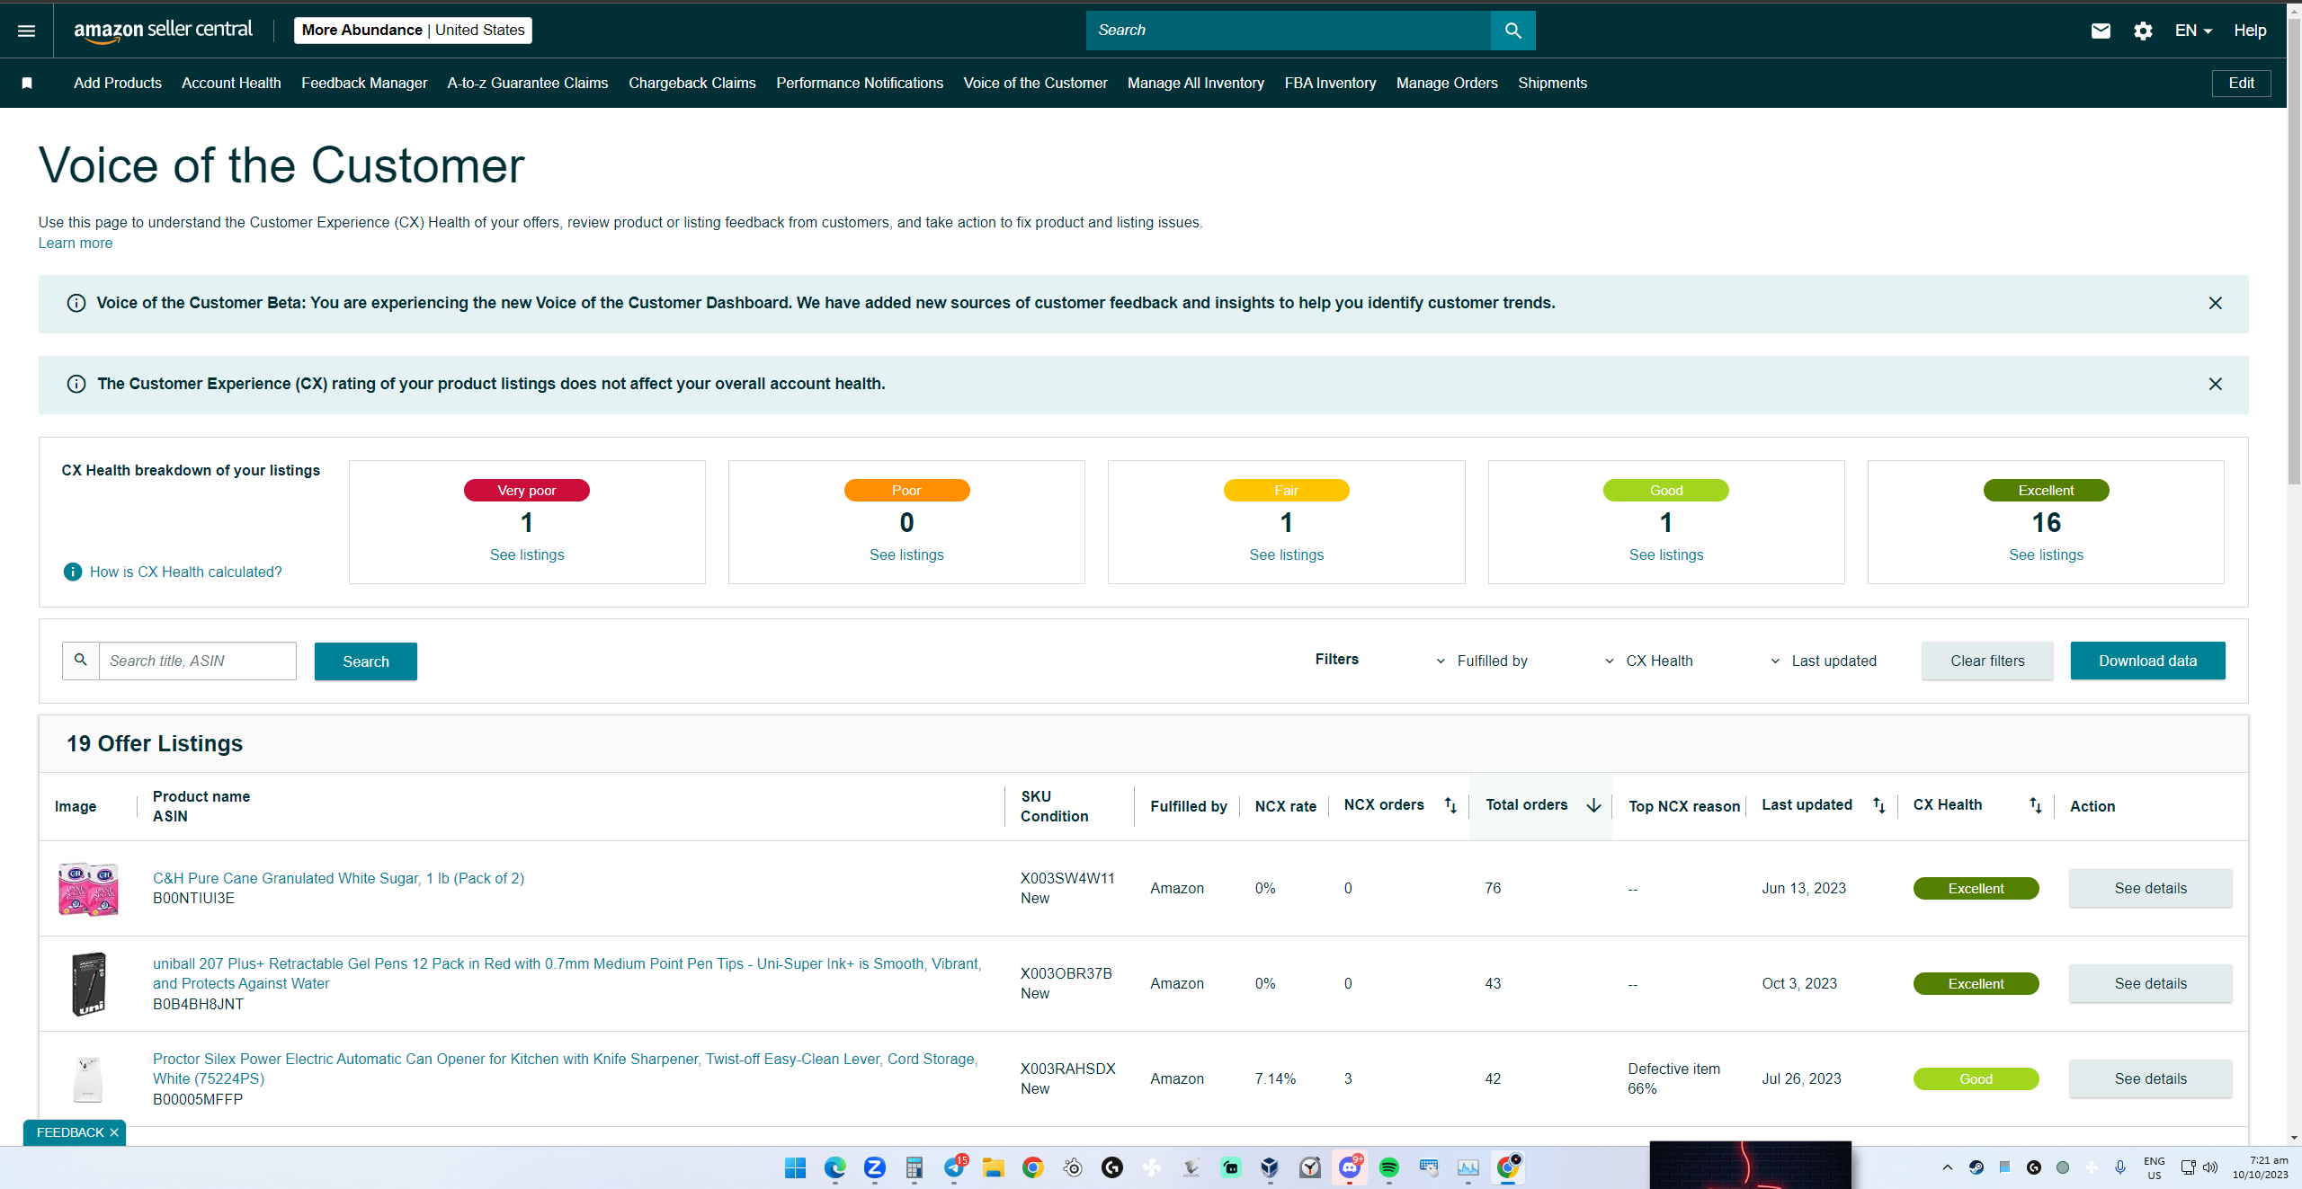Sort by CX Health column arrows
Image resolution: width=2302 pixels, height=1189 pixels.
tap(2035, 805)
